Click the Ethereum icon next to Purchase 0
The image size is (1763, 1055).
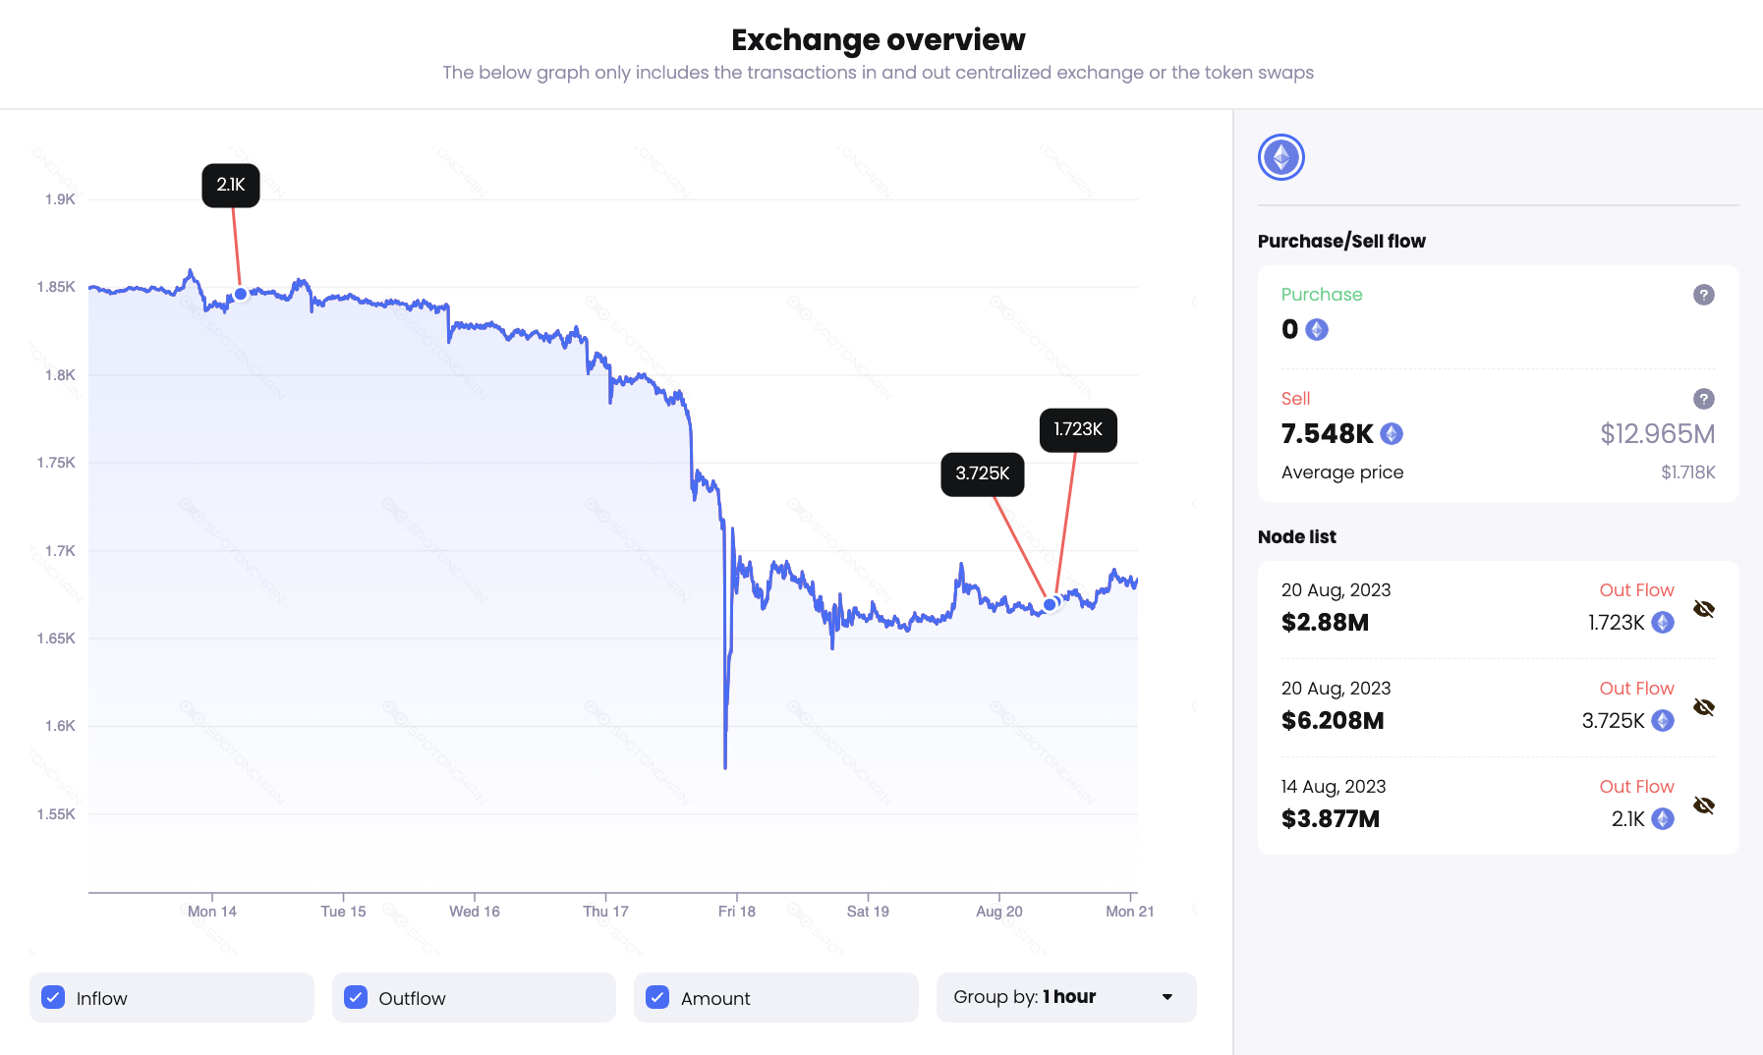click(1317, 329)
